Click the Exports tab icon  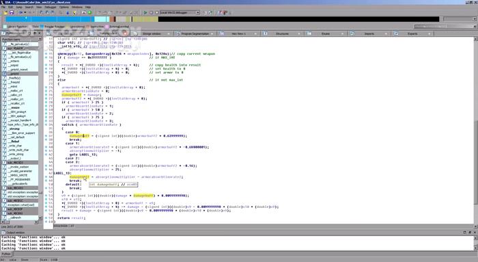(395, 34)
